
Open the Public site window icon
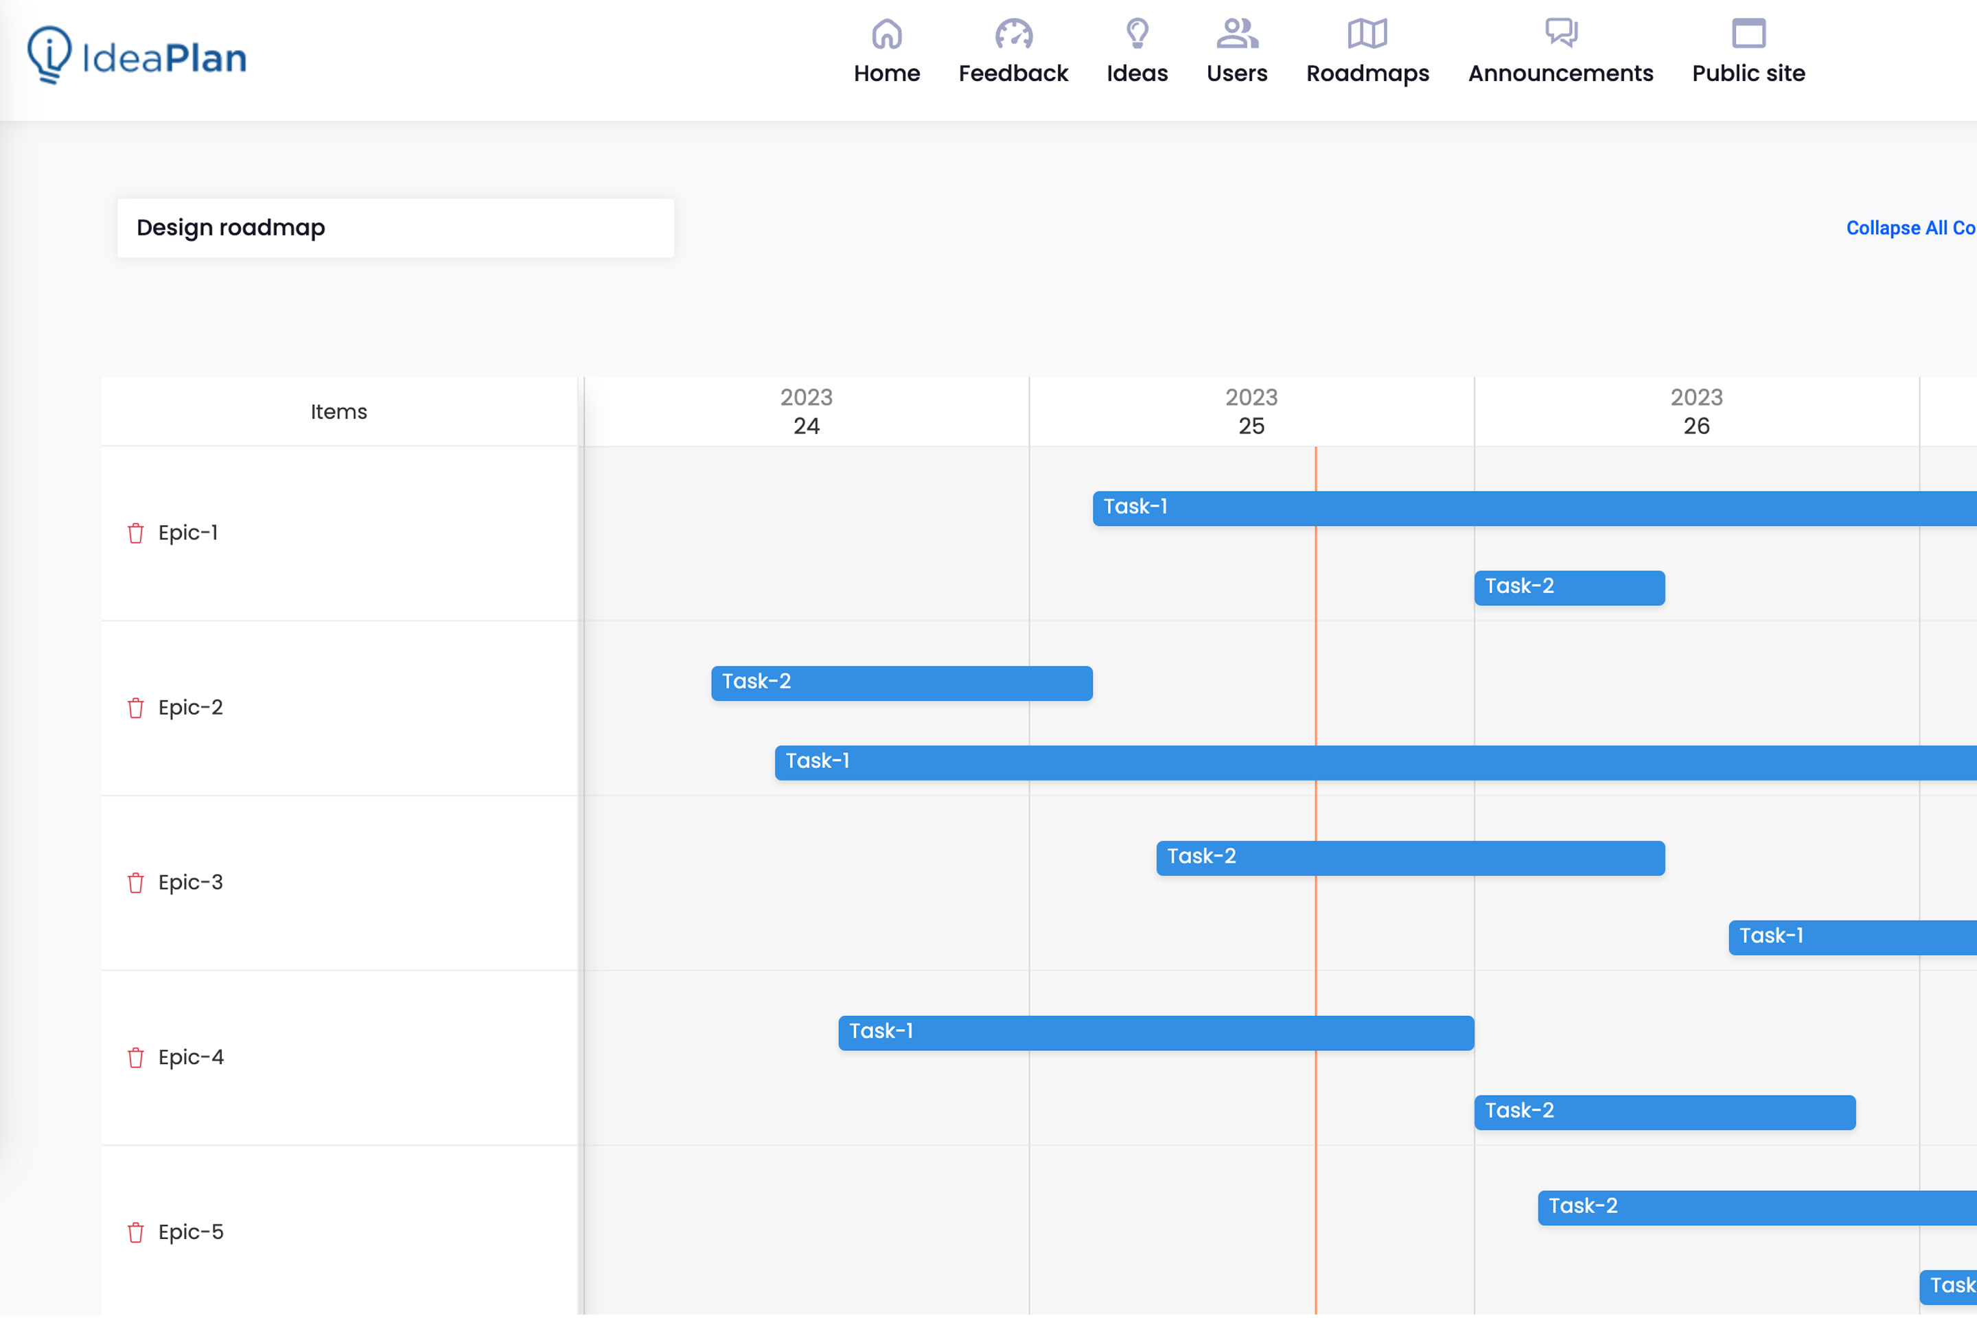click(x=1748, y=34)
